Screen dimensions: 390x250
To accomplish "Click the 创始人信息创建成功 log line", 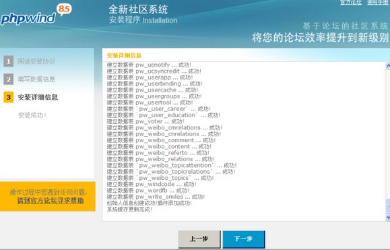I will point(150,203).
